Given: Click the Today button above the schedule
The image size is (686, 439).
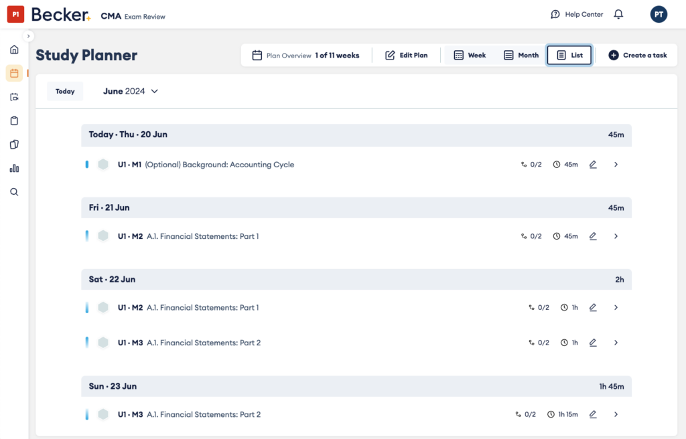Looking at the screenshot, I should (65, 91).
